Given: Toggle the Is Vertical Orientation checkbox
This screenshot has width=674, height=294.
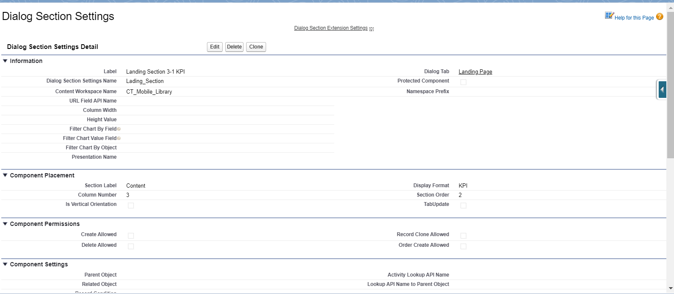Looking at the screenshot, I should click(131, 206).
